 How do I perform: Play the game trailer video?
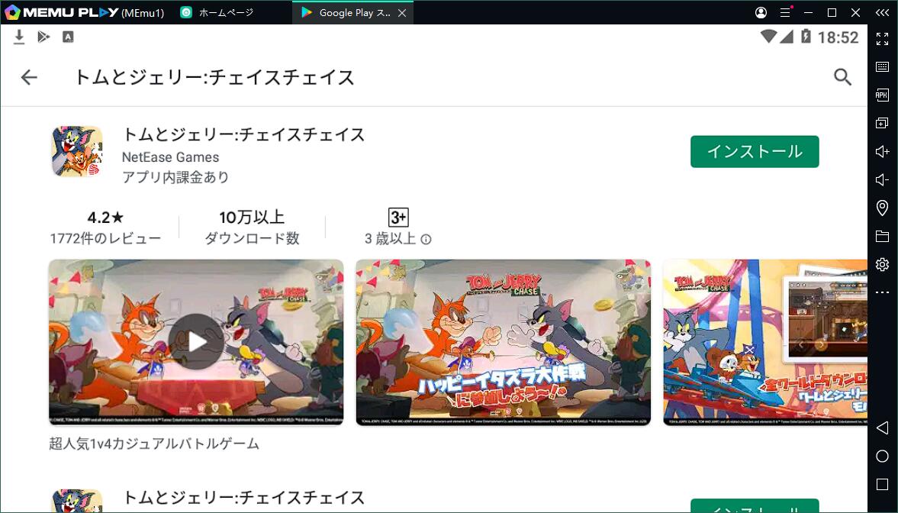coord(196,342)
